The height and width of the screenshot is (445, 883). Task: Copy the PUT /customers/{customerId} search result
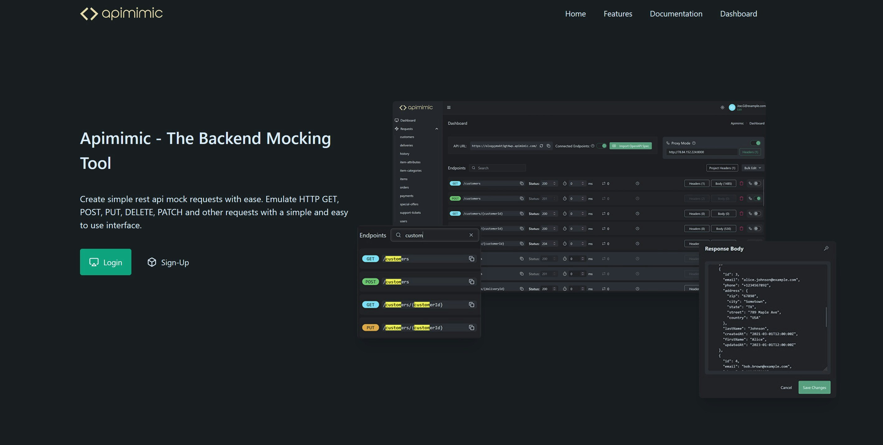point(472,327)
